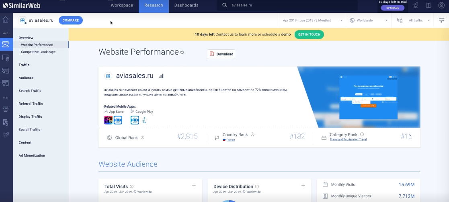This screenshot has width=449, height=202.
Task: Download the report as PDF
Action: tap(221, 54)
